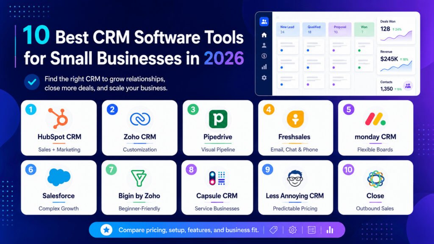Click the Visual Pipeline label

click(x=218, y=150)
